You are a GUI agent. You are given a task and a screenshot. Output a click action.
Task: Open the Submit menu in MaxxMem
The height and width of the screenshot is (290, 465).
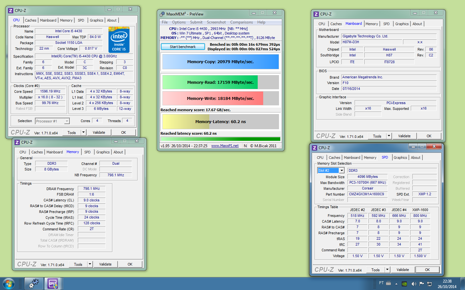point(196,22)
